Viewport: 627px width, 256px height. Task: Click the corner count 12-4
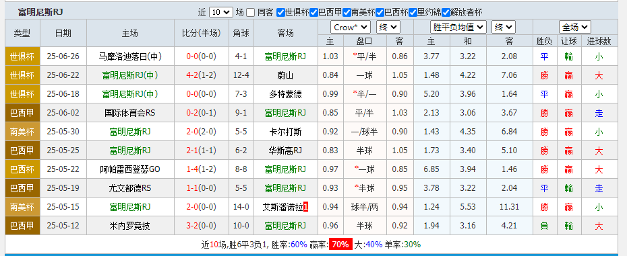[241, 75]
